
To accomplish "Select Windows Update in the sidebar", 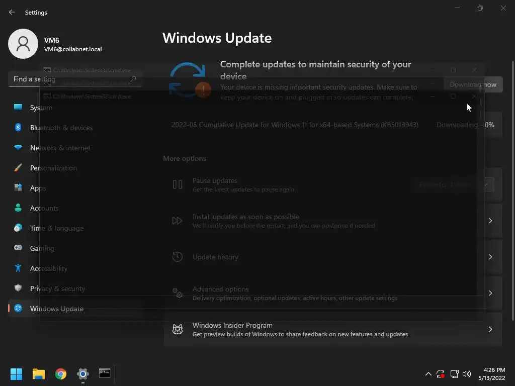I will pyautogui.click(x=75, y=309).
